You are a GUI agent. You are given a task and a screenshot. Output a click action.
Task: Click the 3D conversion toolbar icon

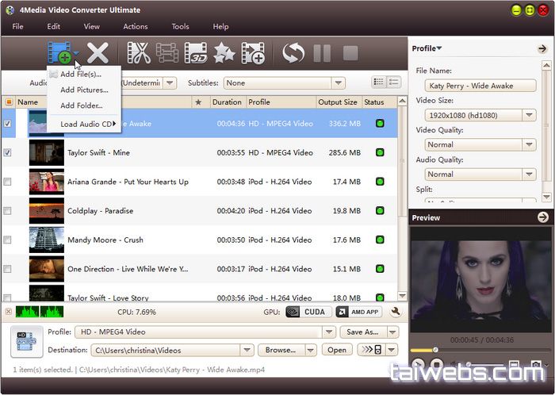pyautogui.click(x=196, y=54)
